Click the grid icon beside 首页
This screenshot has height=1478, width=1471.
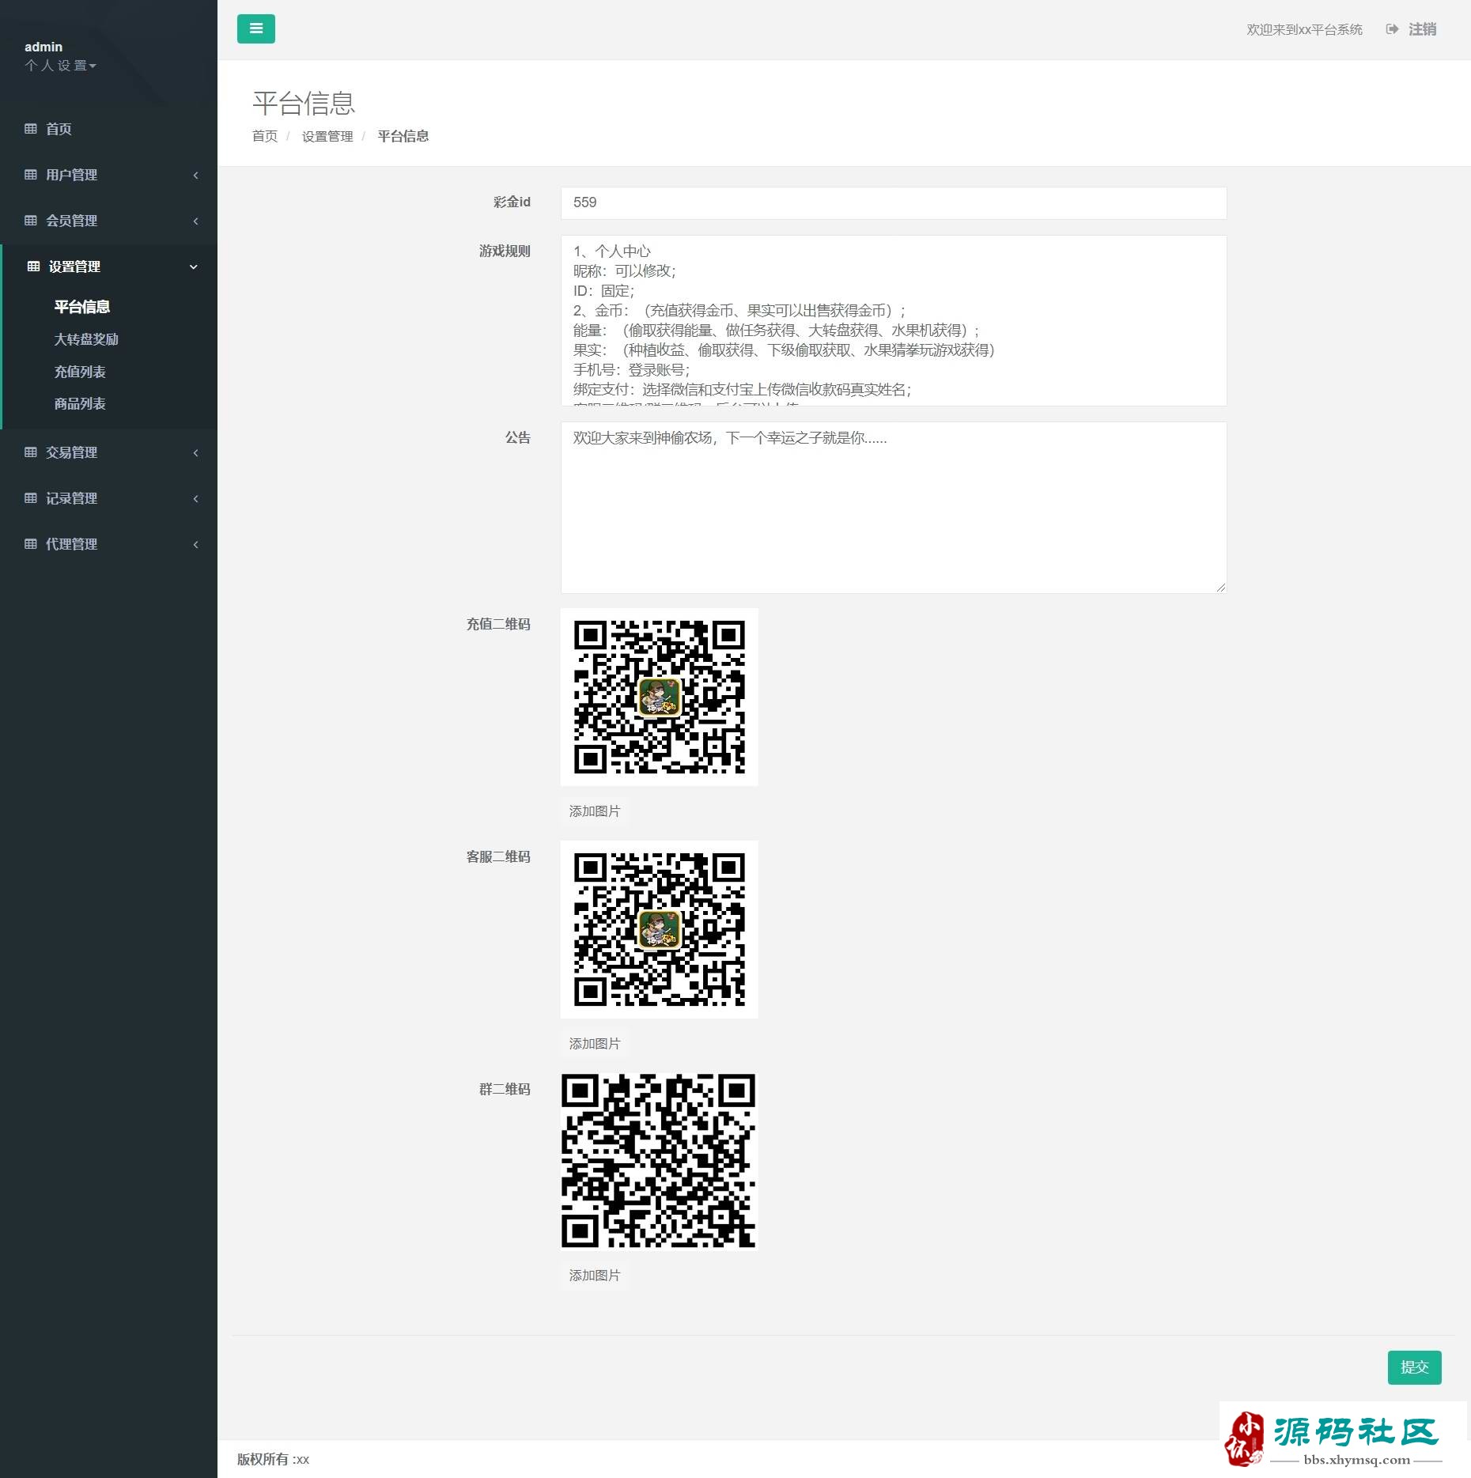(x=31, y=129)
